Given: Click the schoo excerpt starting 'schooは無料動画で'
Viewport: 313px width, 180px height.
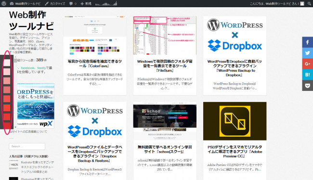Looking at the screenshot, I should coord(165,165).
